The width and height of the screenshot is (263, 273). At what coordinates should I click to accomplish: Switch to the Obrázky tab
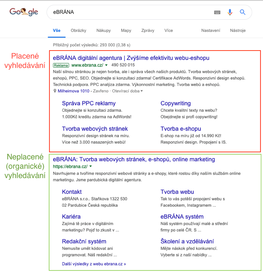point(78,30)
